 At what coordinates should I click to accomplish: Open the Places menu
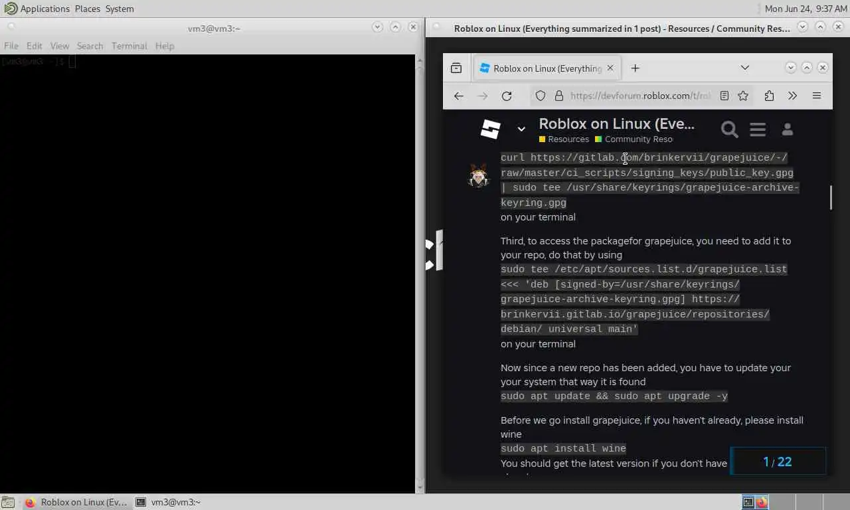88,9
